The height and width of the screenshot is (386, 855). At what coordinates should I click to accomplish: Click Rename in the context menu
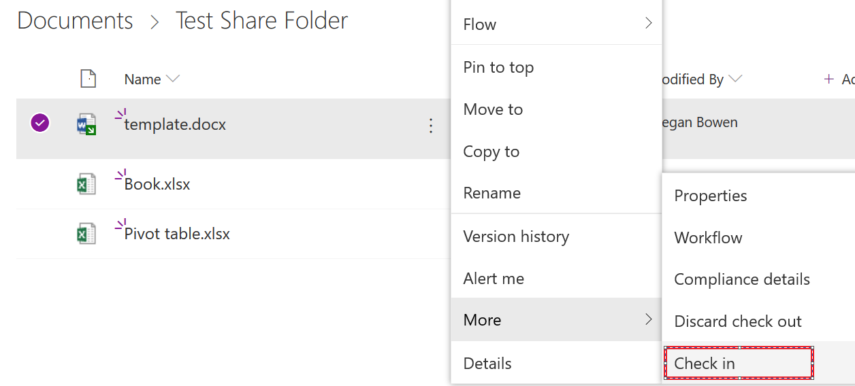(491, 193)
